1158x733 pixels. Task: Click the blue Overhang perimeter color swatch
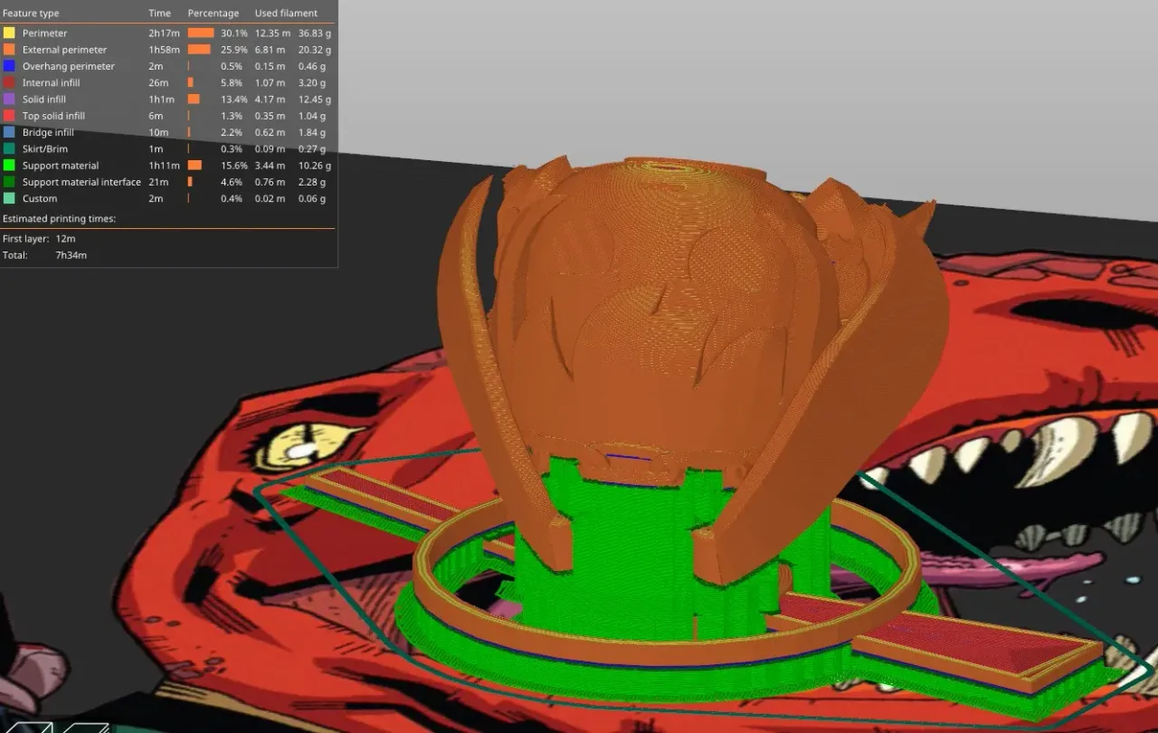(9, 66)
